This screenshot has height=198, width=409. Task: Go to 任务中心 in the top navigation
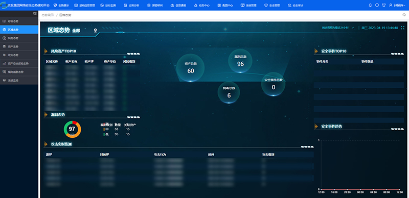(202, 5)
